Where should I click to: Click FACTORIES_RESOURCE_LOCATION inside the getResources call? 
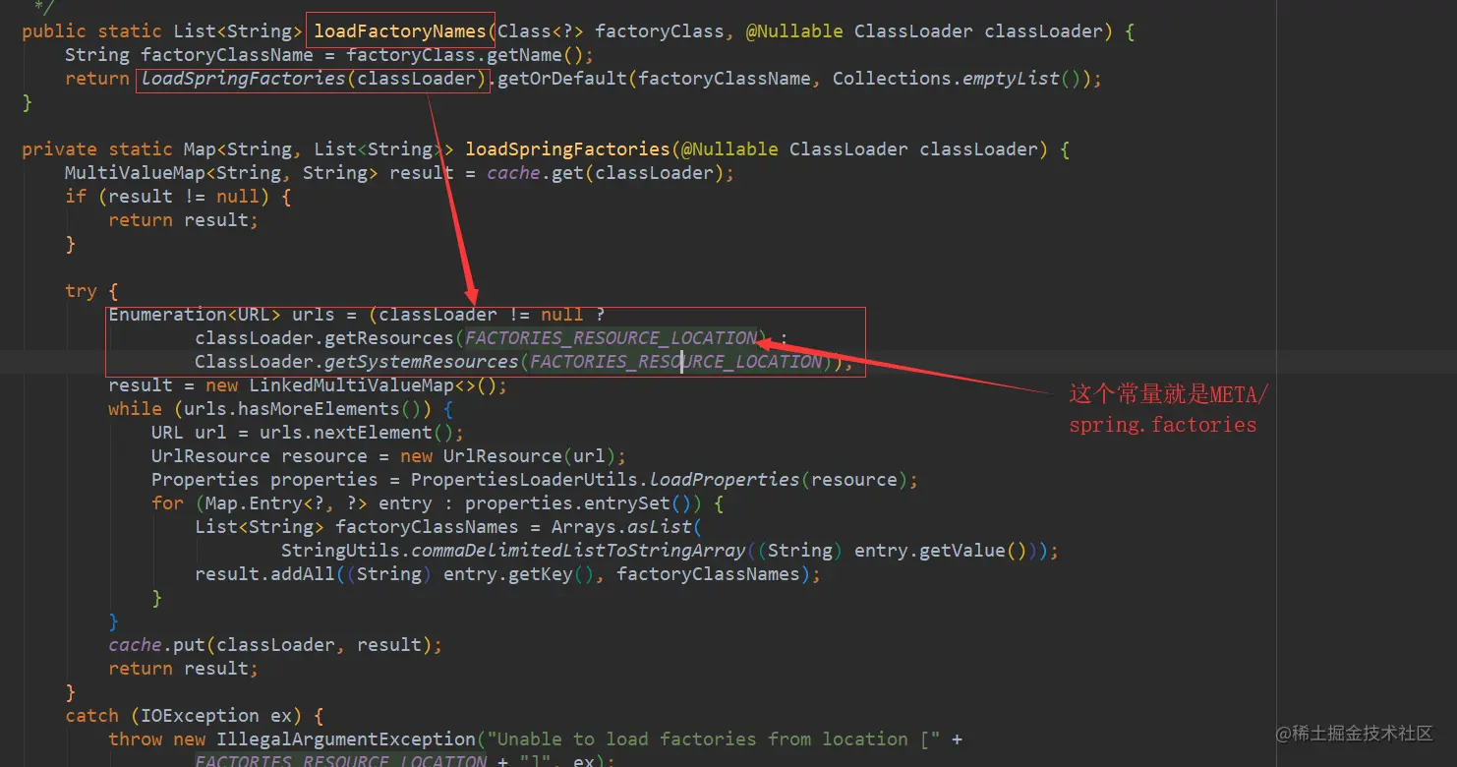612,337
